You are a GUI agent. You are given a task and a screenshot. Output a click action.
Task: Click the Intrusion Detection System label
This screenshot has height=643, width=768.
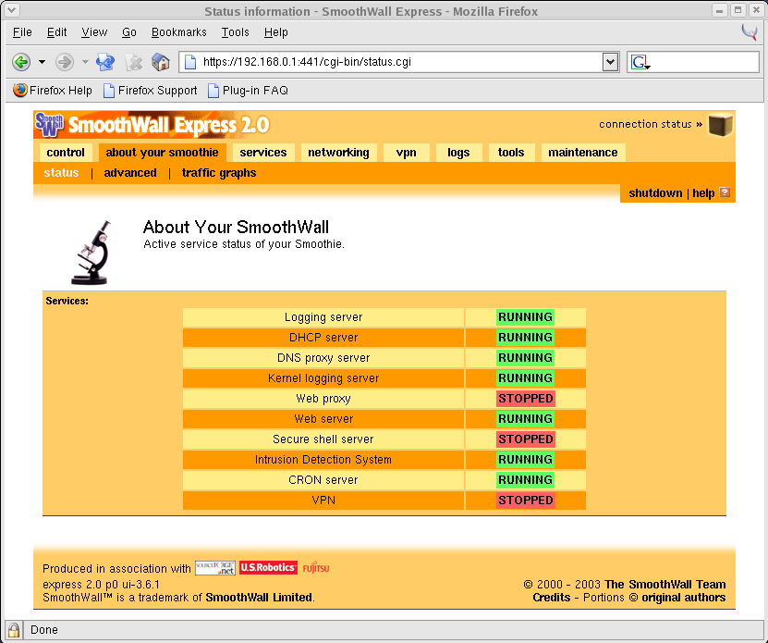[x=323, y=460]
